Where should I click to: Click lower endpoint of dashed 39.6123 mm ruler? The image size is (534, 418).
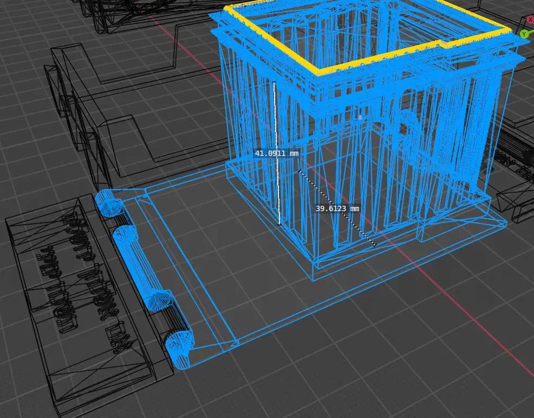pos(375,244)
